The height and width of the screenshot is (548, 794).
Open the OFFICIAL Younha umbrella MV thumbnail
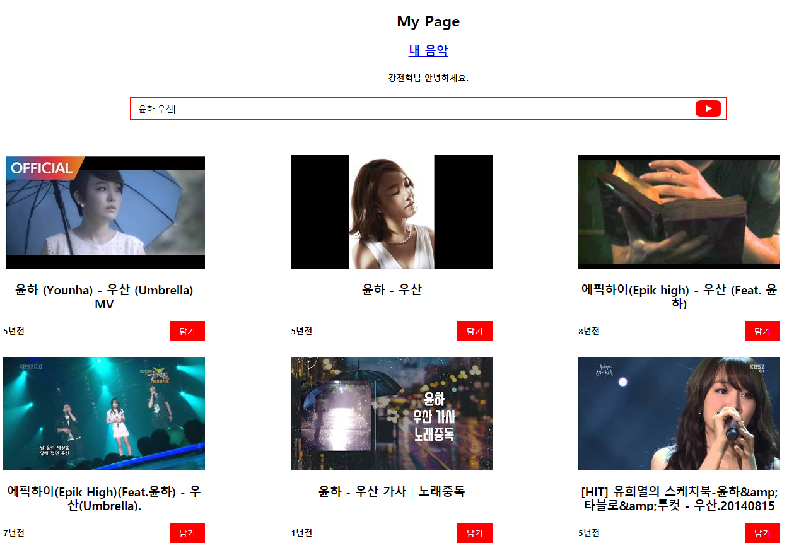[104, 212]
